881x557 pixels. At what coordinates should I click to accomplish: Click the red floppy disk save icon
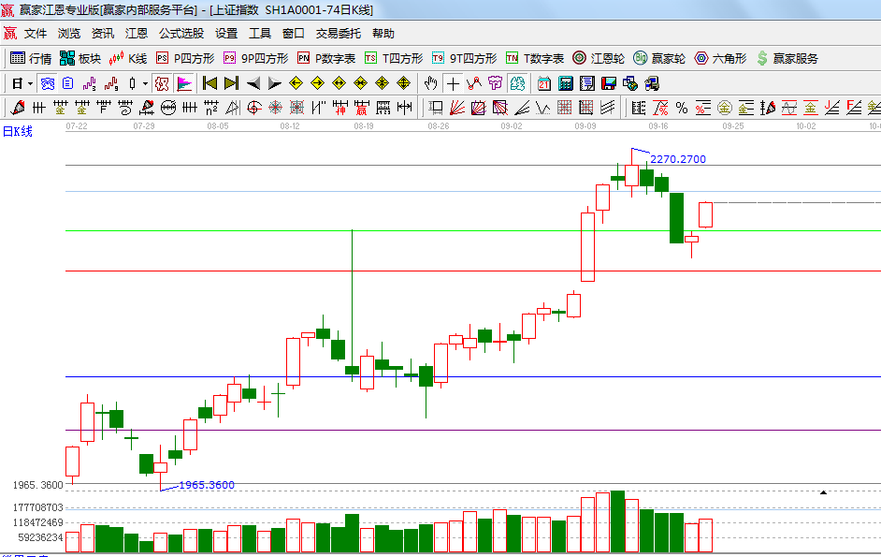608,83
